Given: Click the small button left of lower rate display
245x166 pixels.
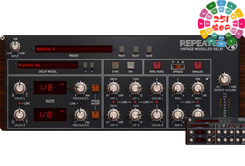Looking at the screenshot, I should coord(31,115).
